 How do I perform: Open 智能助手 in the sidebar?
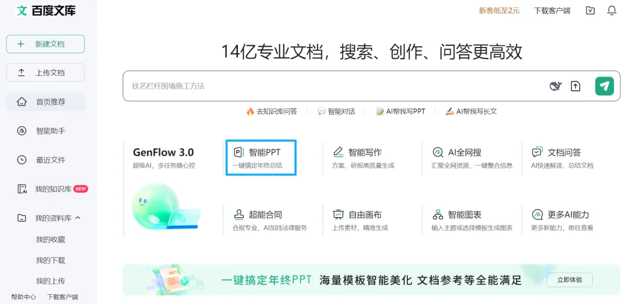46,131
